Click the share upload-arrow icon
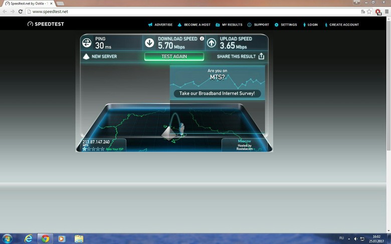Image resolution: width=391 pixels, height=244 pixels. [x=261, y=56]
